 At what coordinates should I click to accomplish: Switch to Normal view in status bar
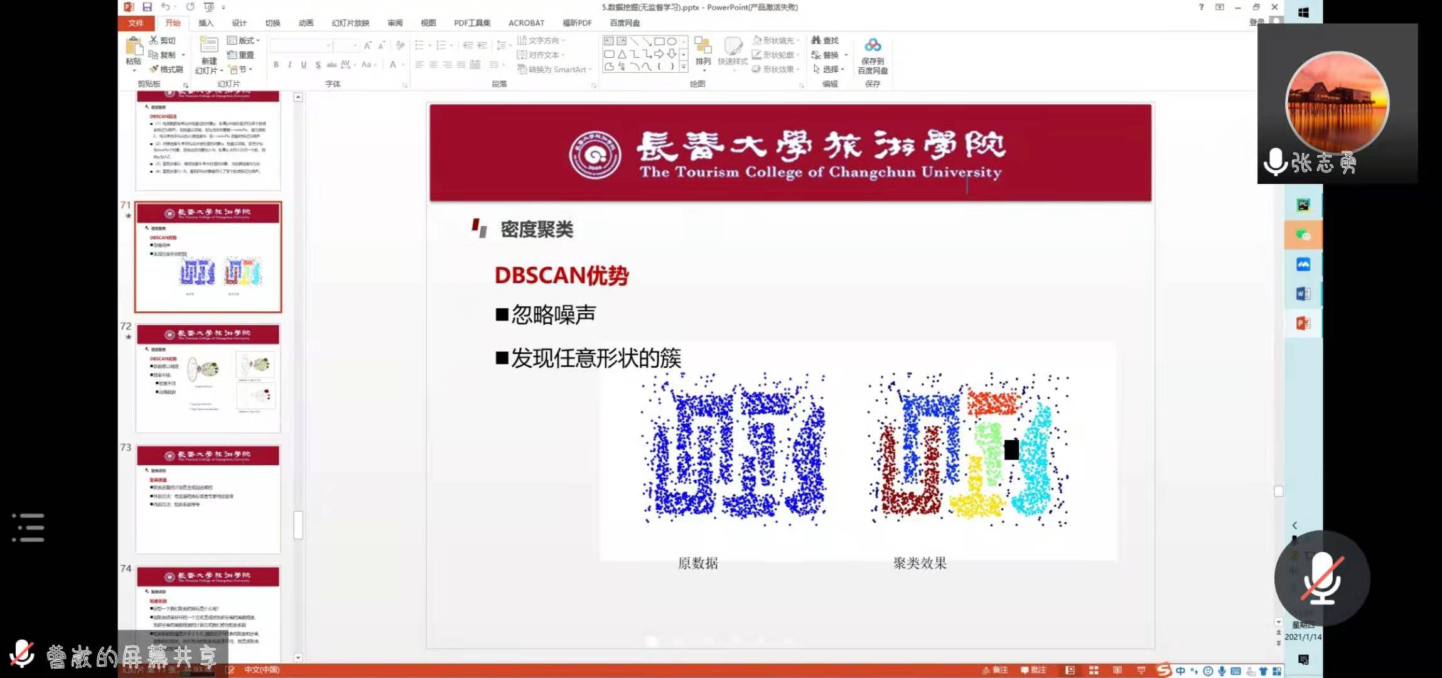1070,670
